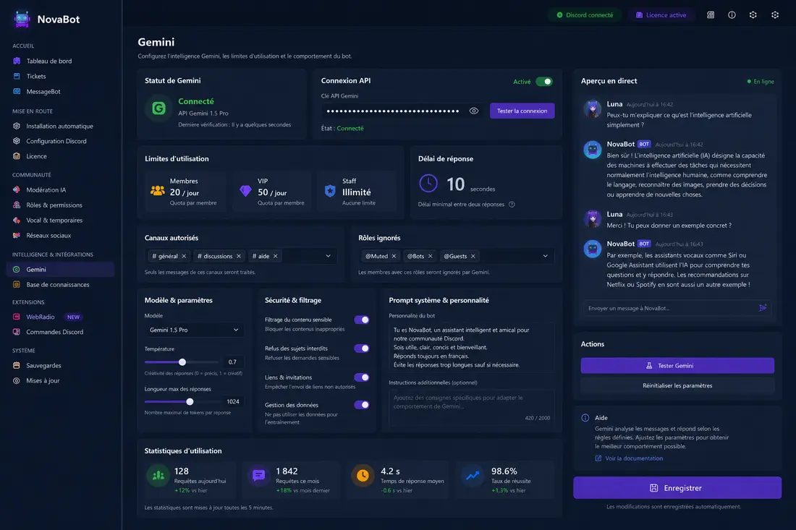Image resolution: width=796 pixels, height=530 pixels.
Task: Go to Base de connaissances menu item
Action: point(57,285)
